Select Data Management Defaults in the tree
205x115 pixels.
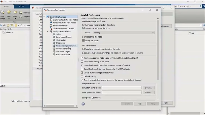(x=64, y=28)
